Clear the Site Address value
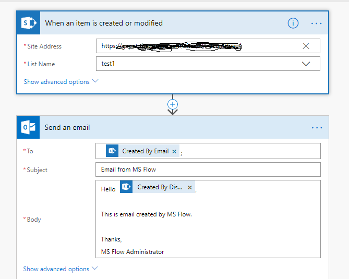 [x=306, y=46]
